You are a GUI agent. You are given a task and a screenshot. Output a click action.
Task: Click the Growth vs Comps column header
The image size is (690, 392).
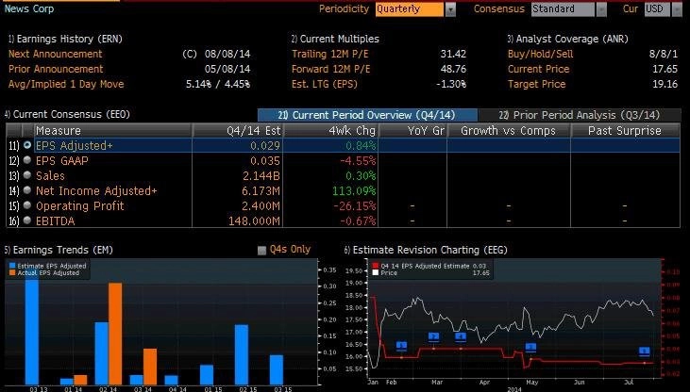click(509, 131)
